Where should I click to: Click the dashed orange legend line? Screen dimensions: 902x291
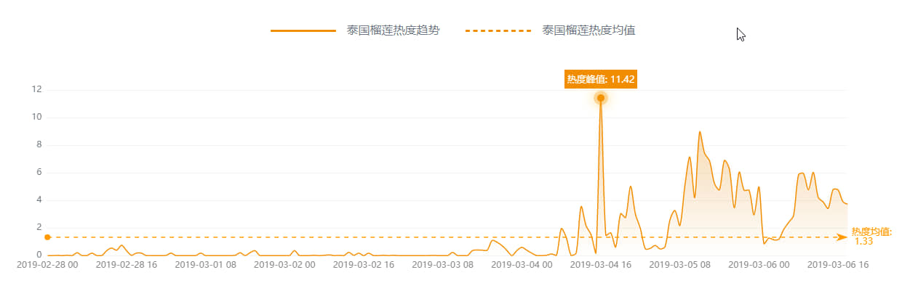click(498, 30)
